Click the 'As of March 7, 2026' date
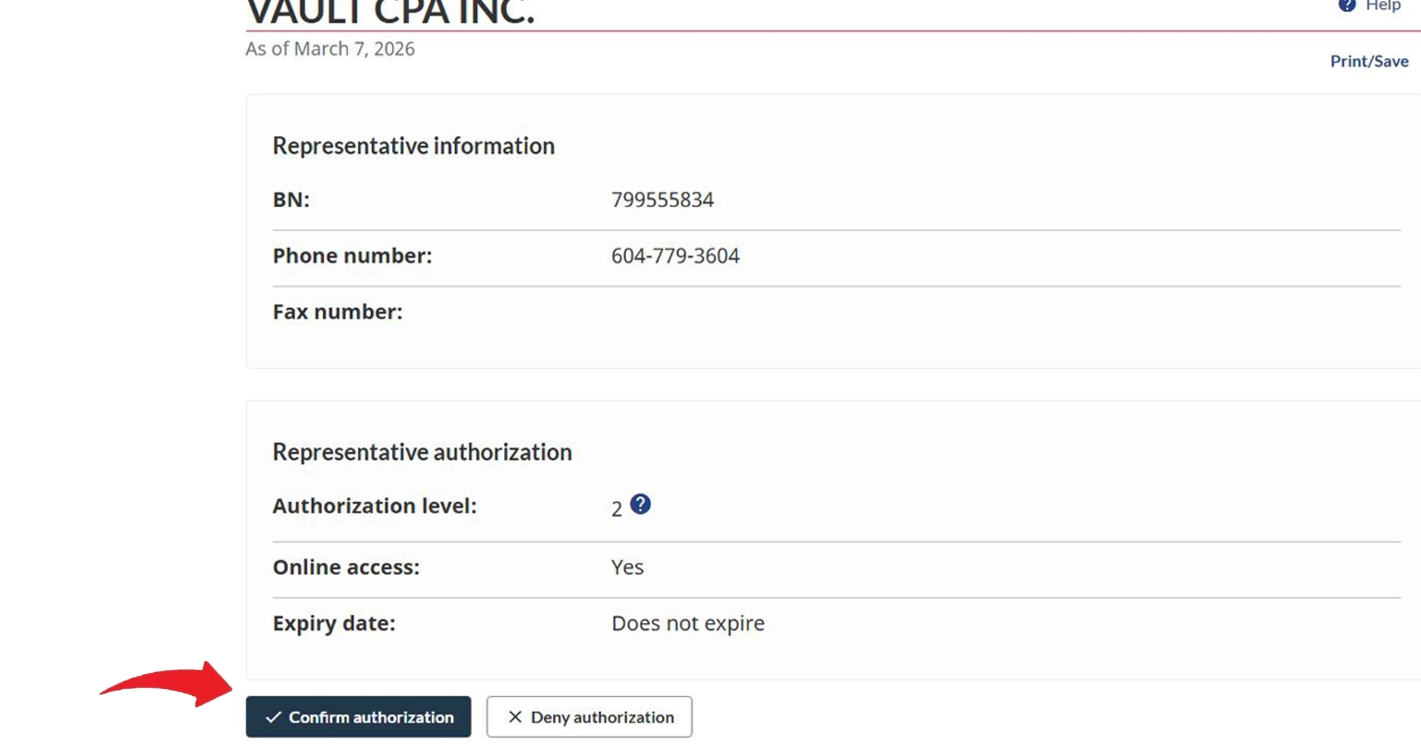Viewport: 1421px width, 756px height. click(330, 49)
